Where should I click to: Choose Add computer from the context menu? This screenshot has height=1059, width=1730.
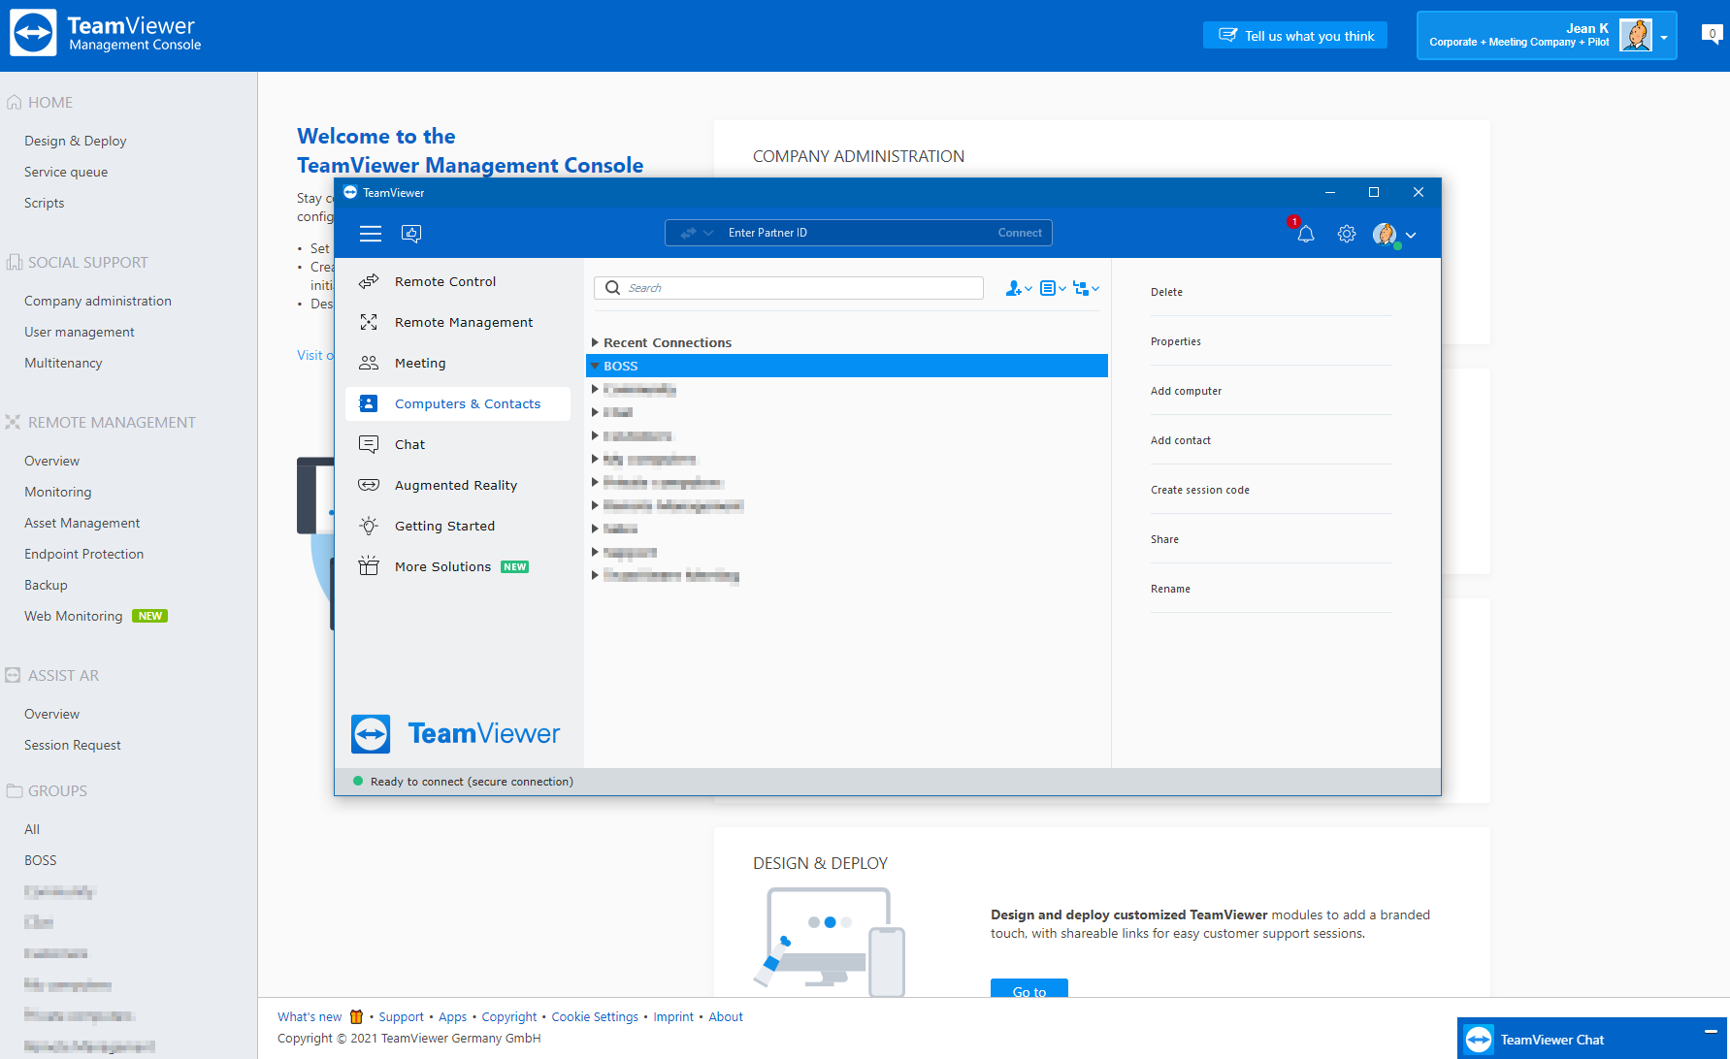click(x=1186, y=390)
